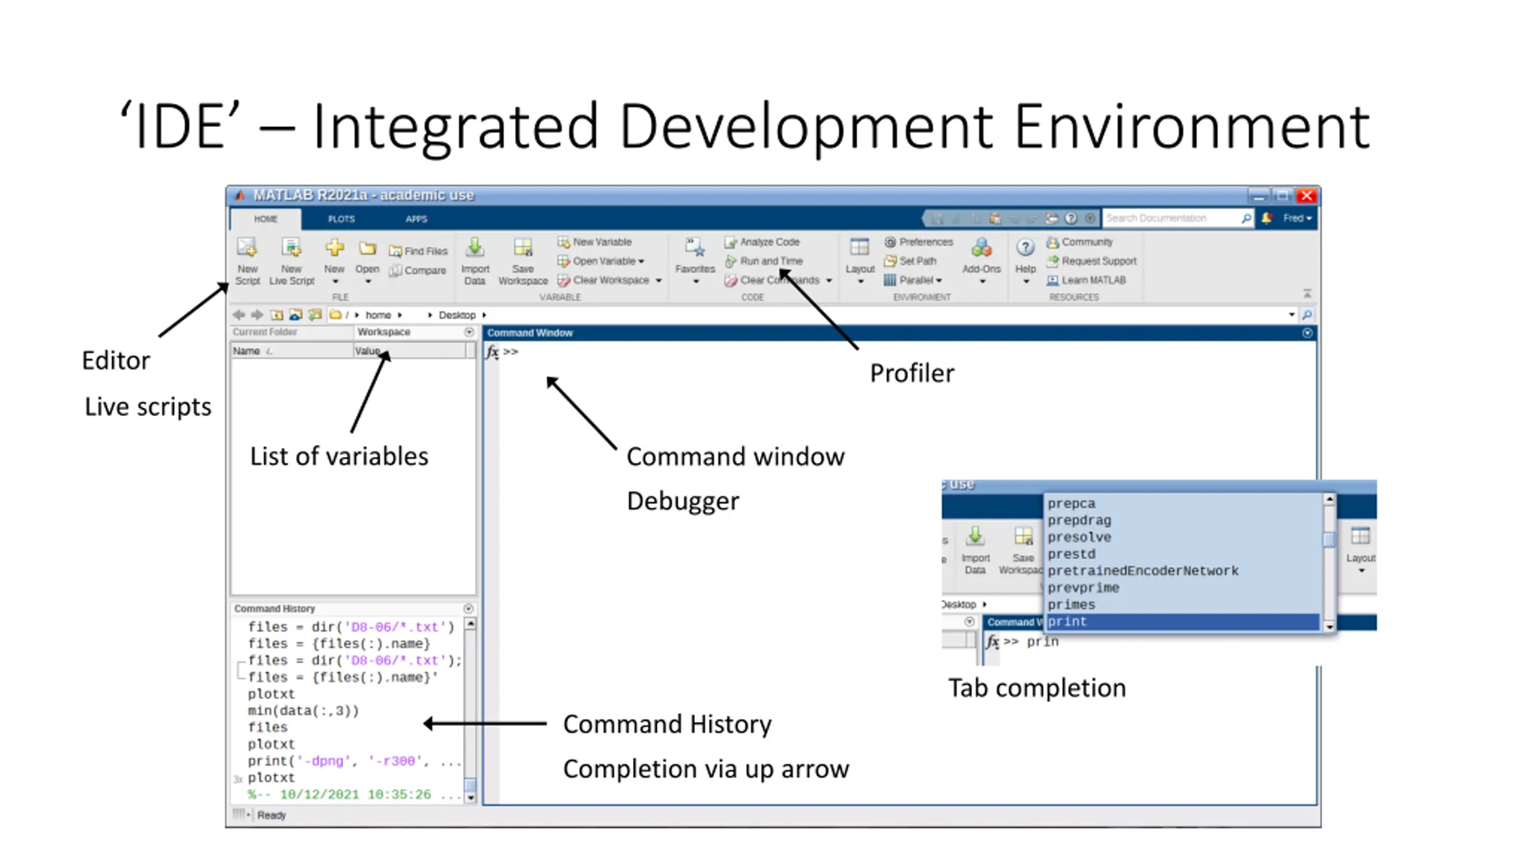Click the New Script icon
This screenshot has height=858, width=1526.
pos(247,247)
